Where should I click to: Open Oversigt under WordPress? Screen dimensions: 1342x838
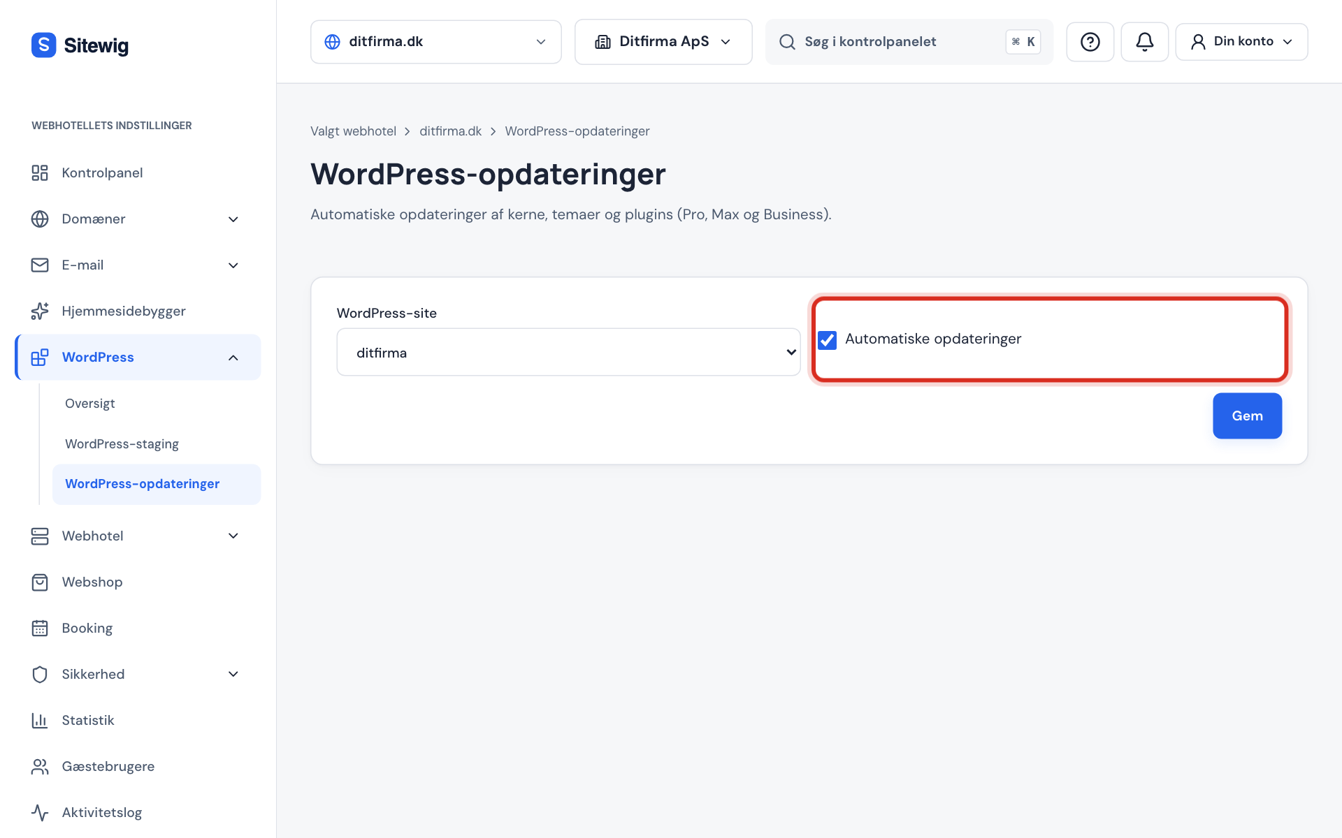pyautogui.click(x=157, y=404)
